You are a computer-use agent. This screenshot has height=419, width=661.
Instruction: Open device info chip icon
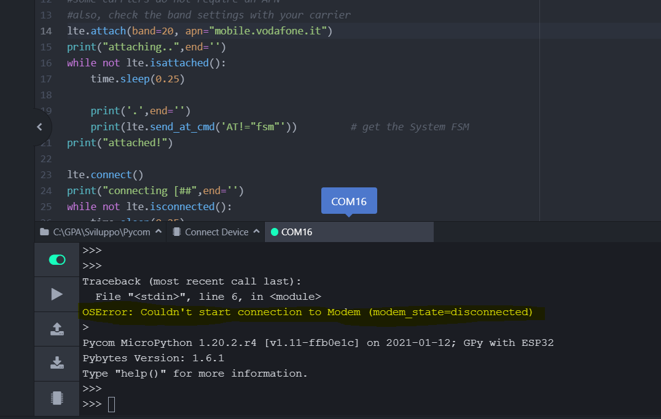pyautogui.click(x=57, y=398)
